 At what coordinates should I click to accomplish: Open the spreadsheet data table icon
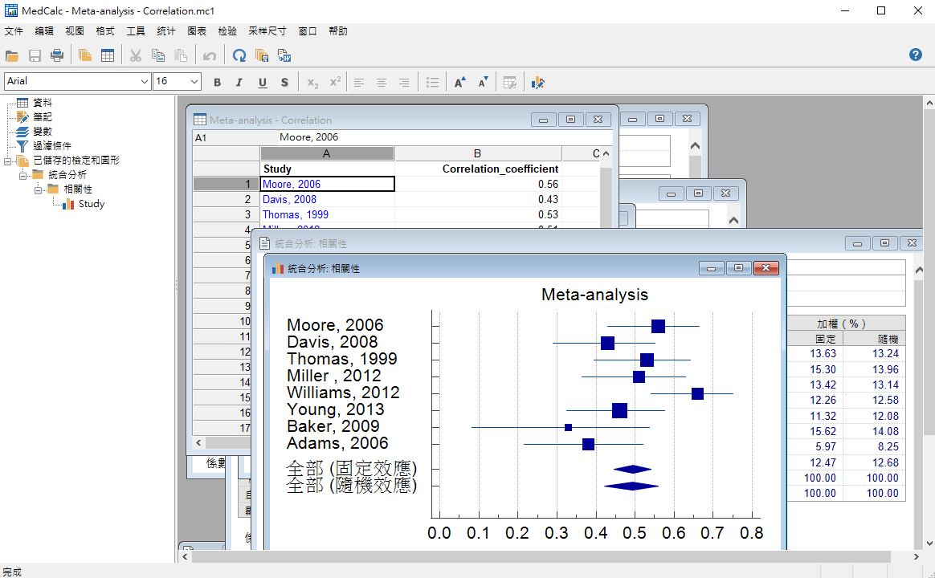tap(107, 55)
